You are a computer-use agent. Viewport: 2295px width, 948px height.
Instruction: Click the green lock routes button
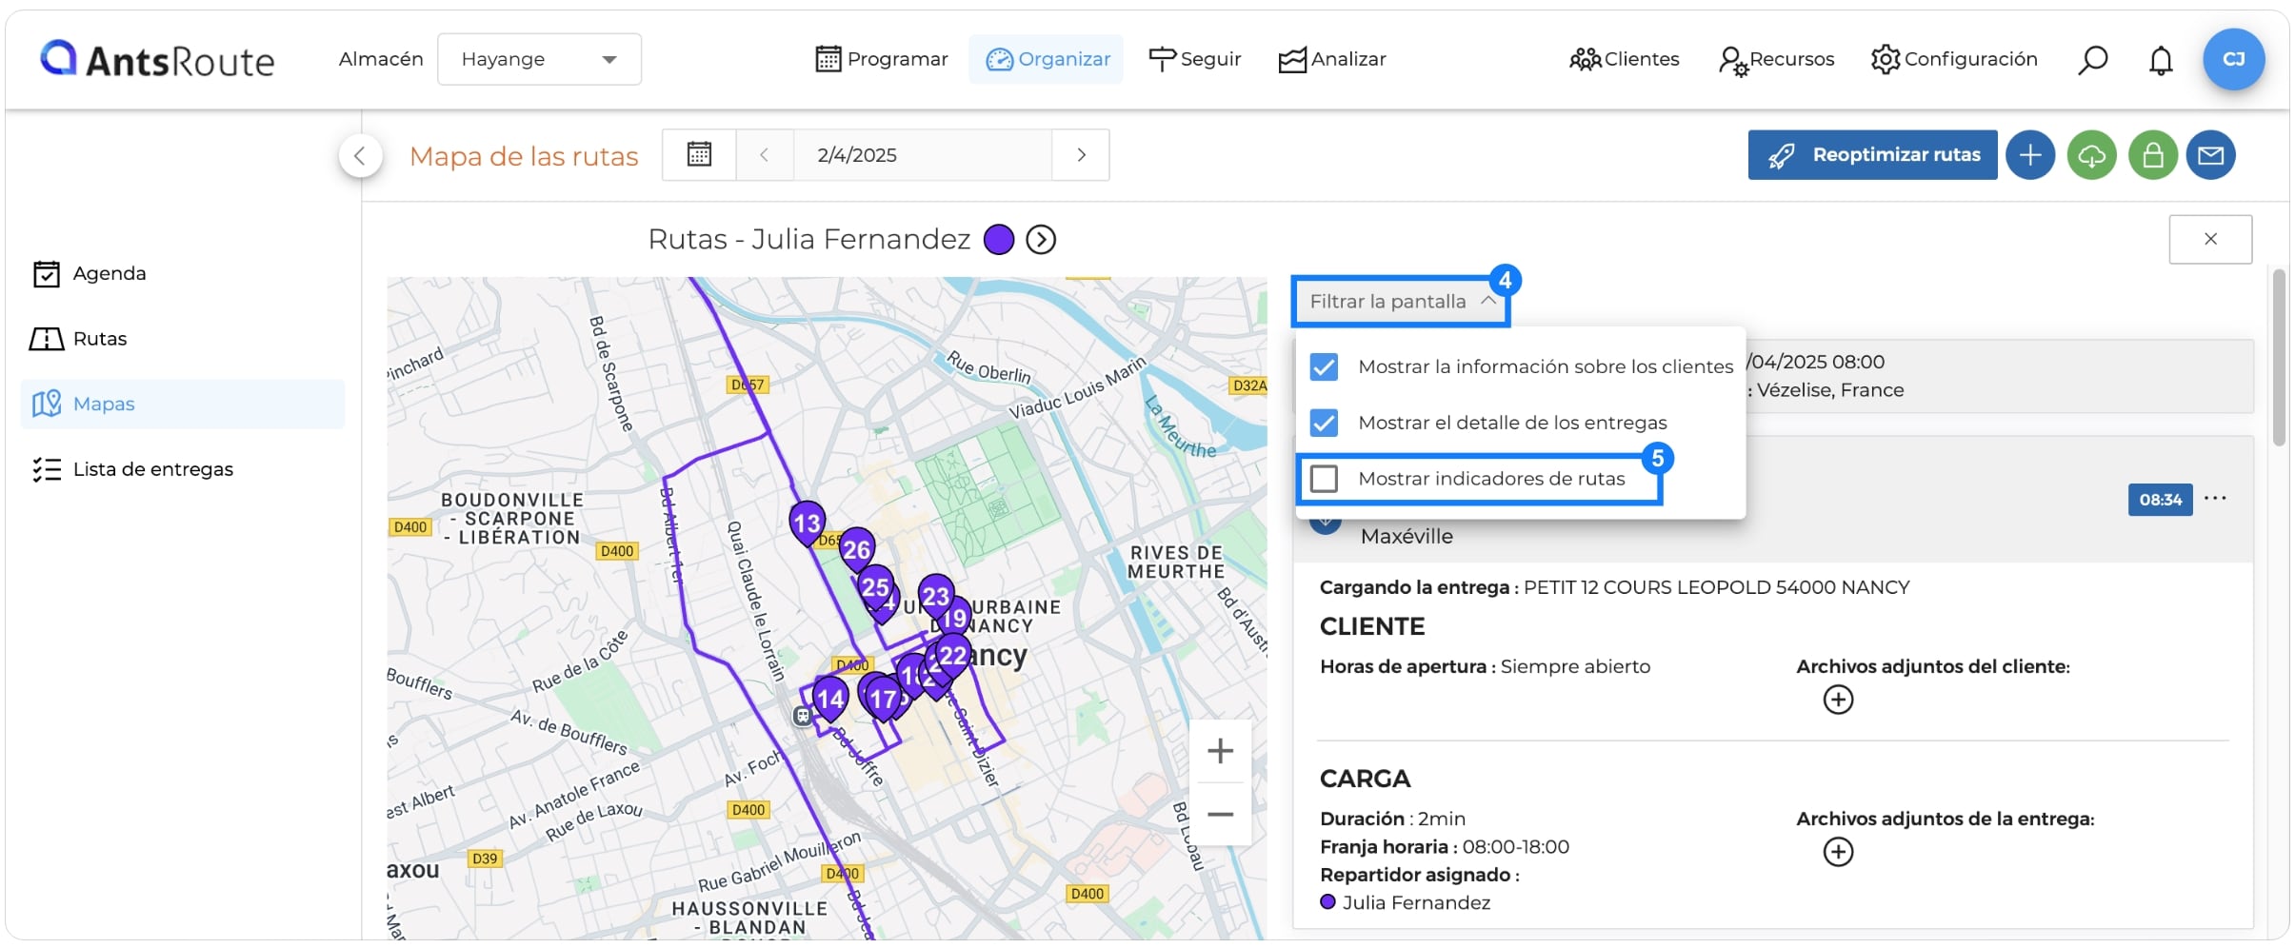(2152, 154)
